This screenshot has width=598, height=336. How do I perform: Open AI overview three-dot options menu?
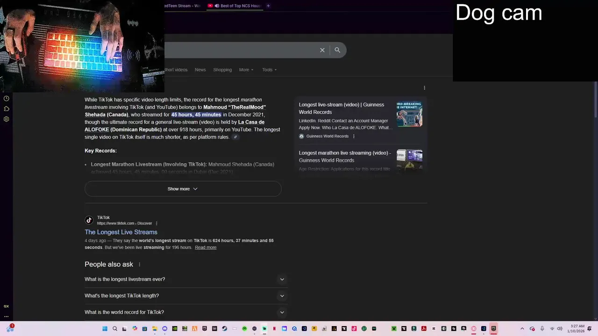(424, 88)
